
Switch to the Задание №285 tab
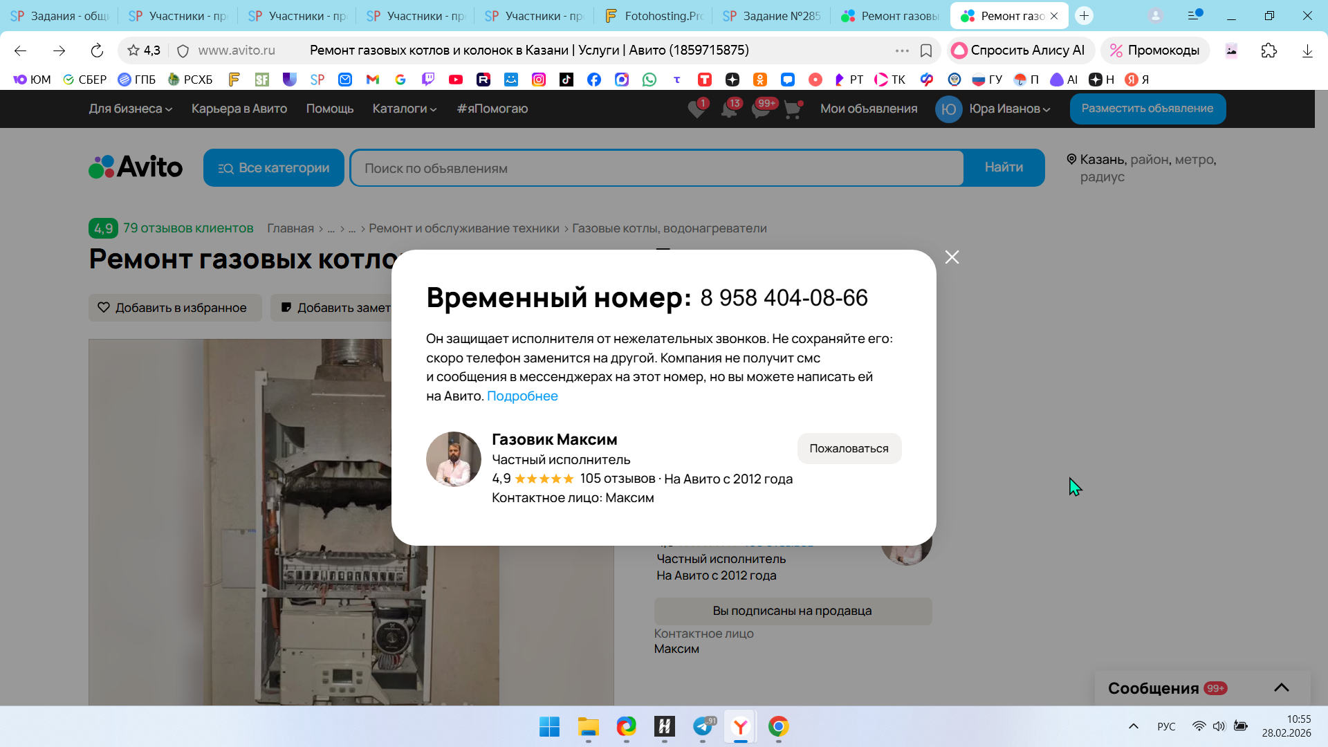coord(772,16)
